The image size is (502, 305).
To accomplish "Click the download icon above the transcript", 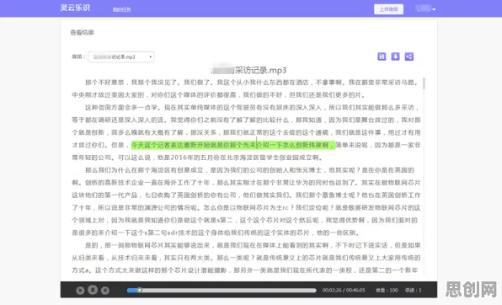I will [395, 56].
